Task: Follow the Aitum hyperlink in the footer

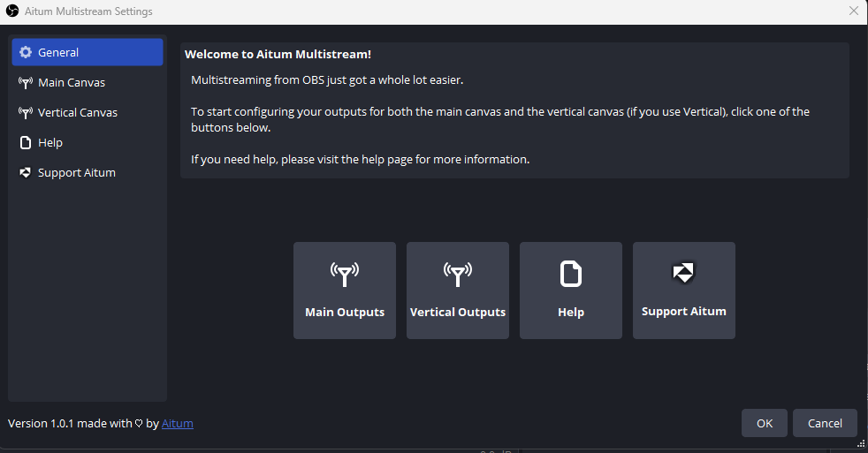Action: pos(177,423)
